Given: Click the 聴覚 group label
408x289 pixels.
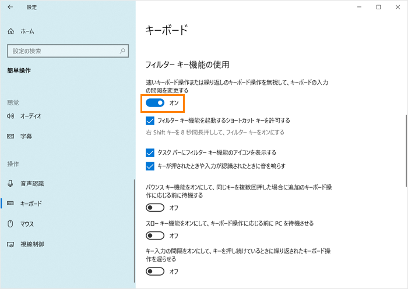Looking at the screenshot, I should pos(13,102).
